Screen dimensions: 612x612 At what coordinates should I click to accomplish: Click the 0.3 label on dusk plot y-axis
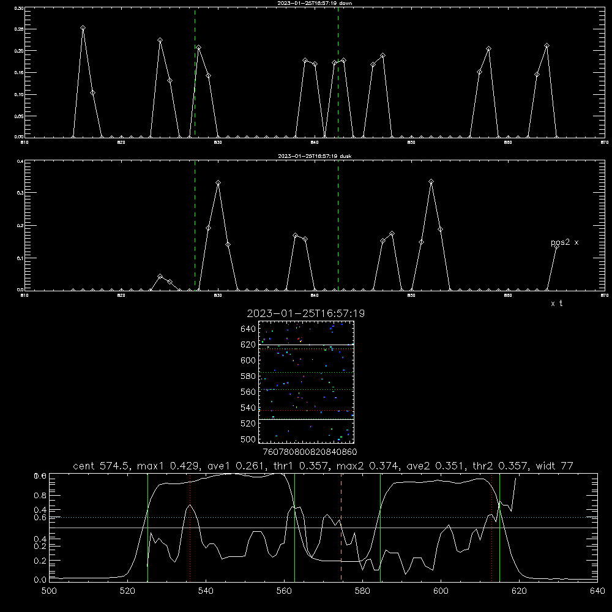tap(20, 193)
